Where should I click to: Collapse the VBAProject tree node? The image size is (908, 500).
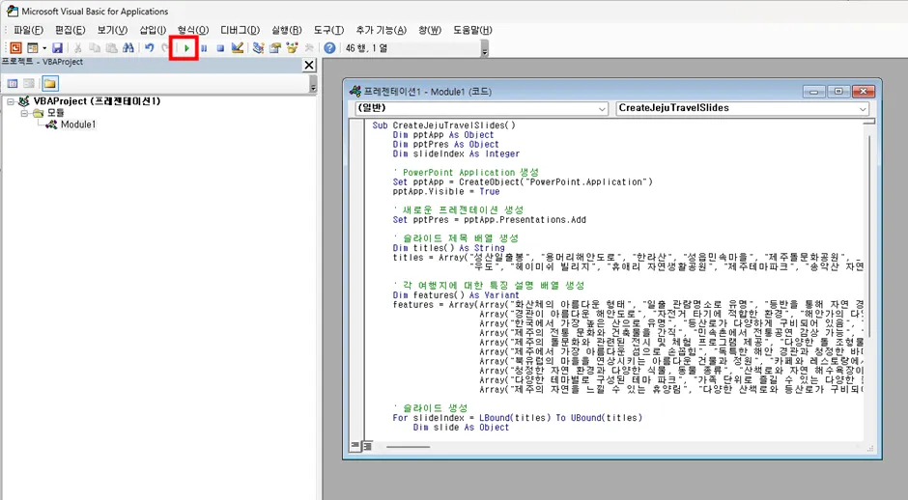11,100
